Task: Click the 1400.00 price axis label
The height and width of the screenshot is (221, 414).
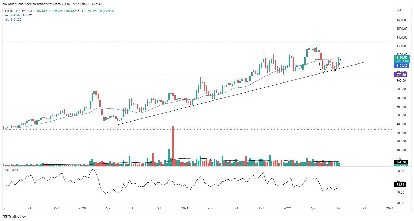Action: (402, 38)
